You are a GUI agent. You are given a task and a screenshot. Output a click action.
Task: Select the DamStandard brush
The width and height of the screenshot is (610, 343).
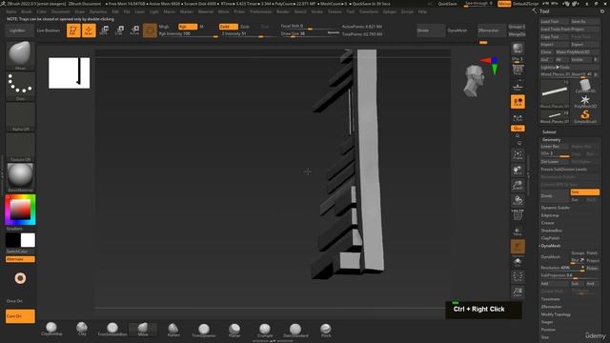point(295,330)
